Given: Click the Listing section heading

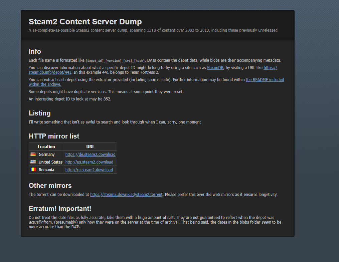Looking at the screenshot, I should [39, 113].
